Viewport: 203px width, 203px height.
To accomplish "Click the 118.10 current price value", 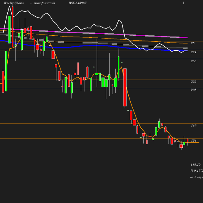I will coord(195,164).
